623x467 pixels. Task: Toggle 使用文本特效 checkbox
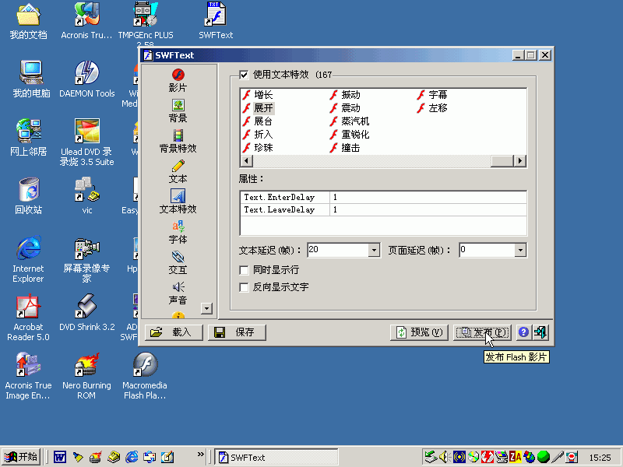pos(245,75)
